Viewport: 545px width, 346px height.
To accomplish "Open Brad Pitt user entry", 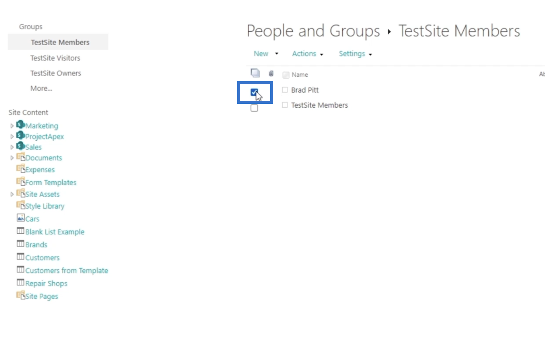I will click(x=305, y=90).
